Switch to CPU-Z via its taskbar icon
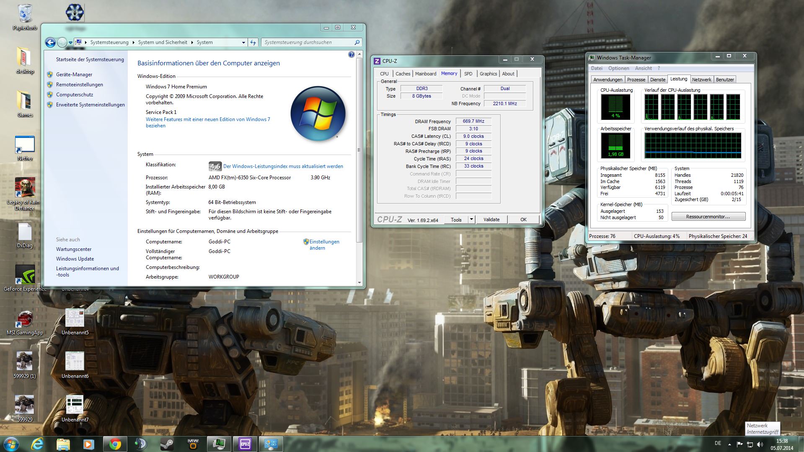 pyautogui.click(x=245, y=444)
